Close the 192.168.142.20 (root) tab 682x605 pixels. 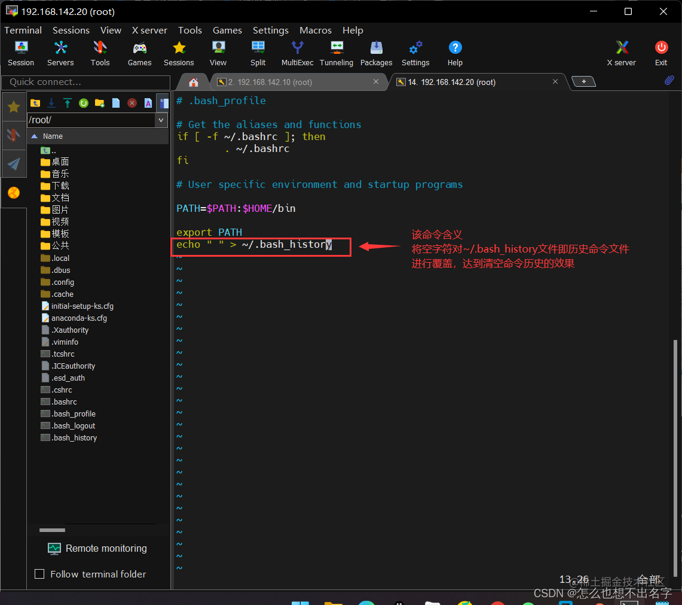tap(555, 81)
